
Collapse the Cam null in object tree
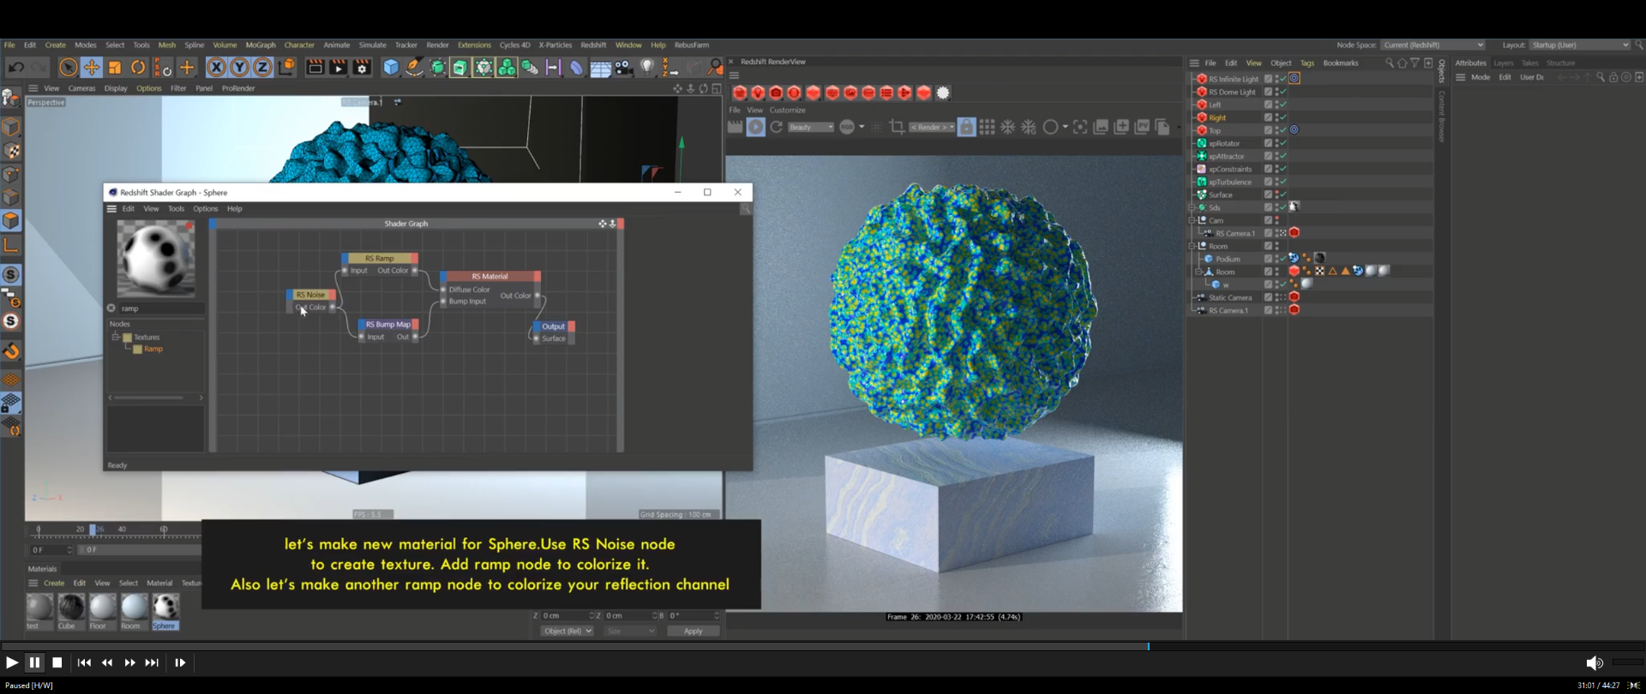tap(1192, 220)
